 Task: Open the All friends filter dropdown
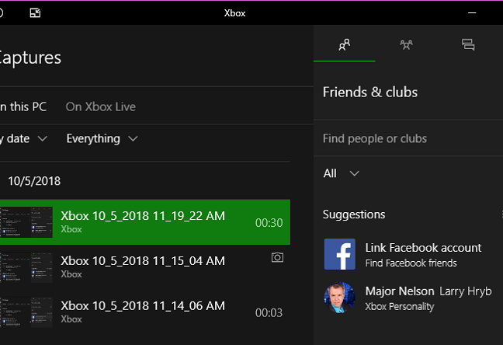pos(341,173)
